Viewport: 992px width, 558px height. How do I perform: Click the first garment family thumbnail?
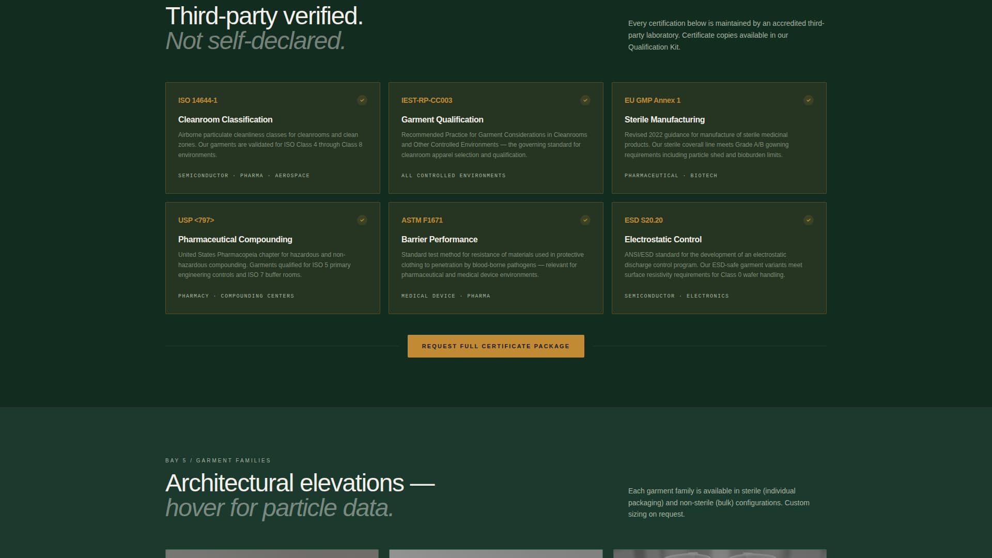coord(272,553)
